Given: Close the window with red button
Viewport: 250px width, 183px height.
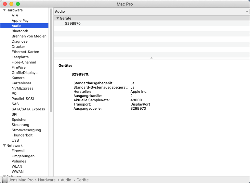Looking at the screenshot, I should click(x=5, y=4).
